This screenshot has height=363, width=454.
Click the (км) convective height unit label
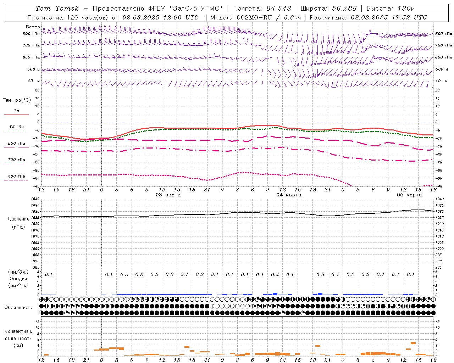18,345
